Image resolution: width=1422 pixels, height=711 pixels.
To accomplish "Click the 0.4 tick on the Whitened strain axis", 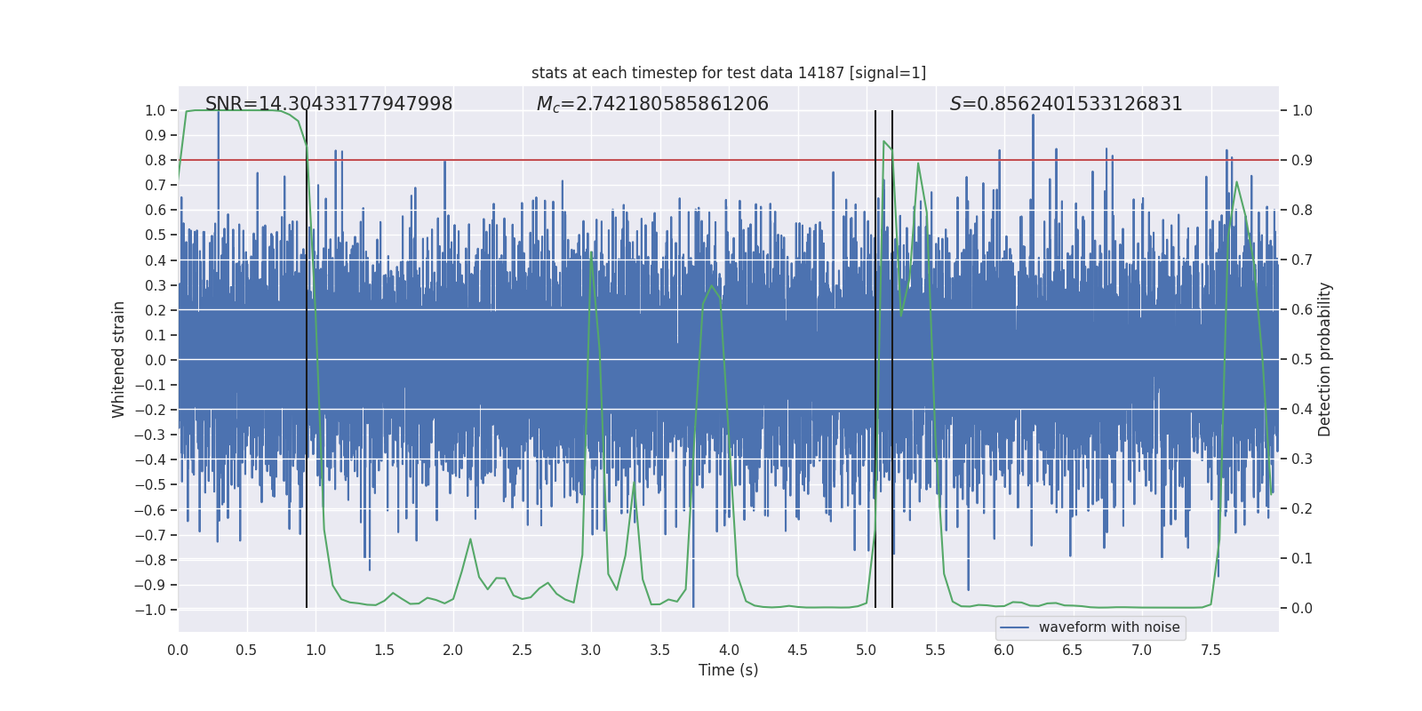I will 156,260.
